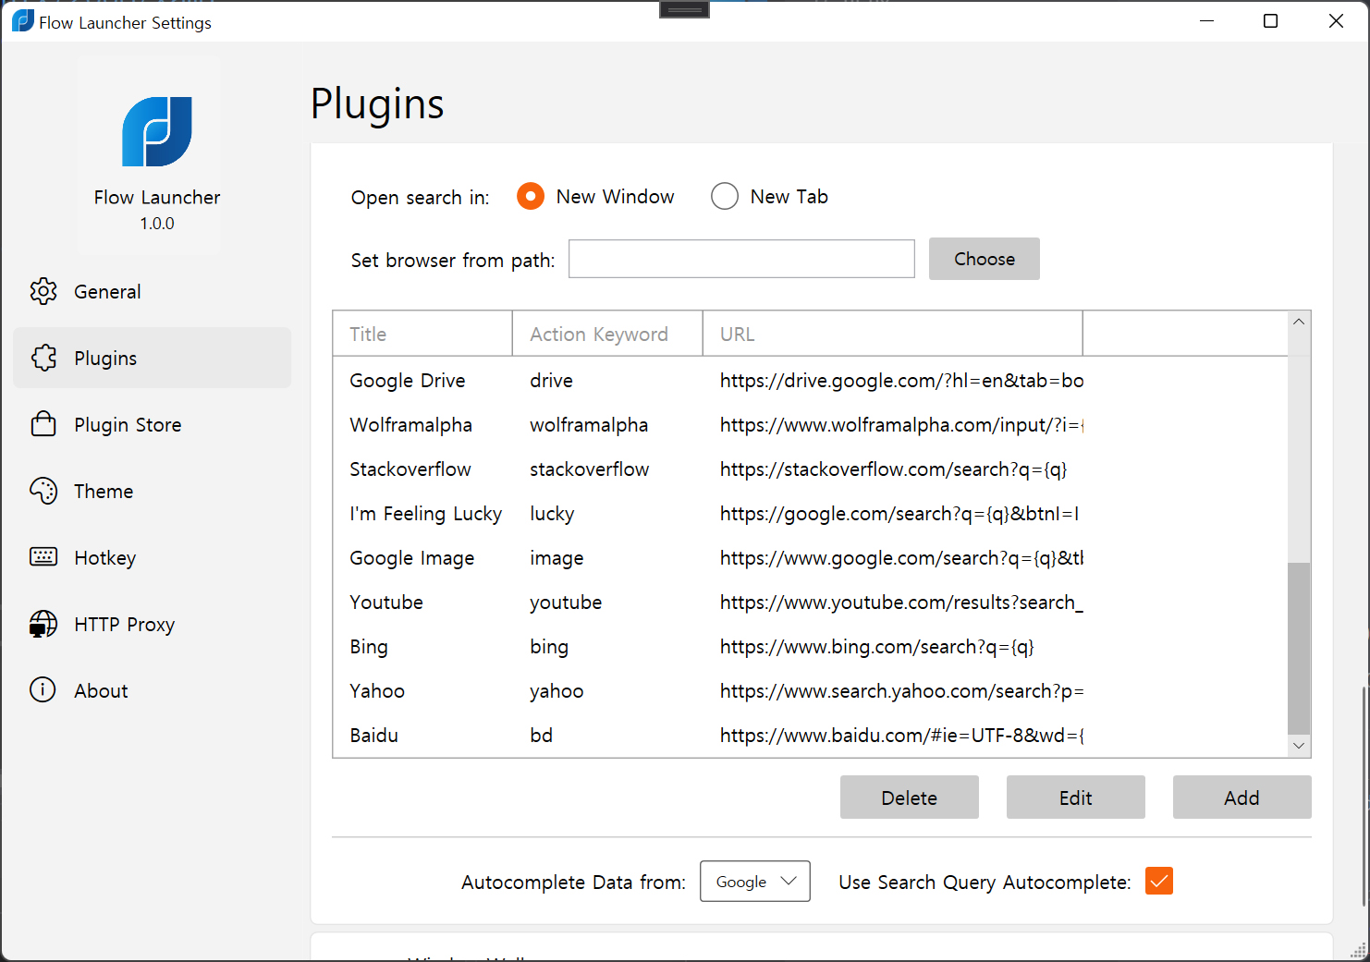
Task: Click the Flow Launcher title bar icon
Action: (x=23, y=21)
